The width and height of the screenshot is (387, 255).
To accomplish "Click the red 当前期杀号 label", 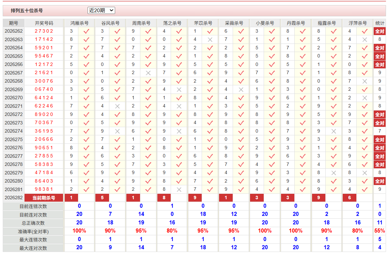I will (x=44, y=198).
